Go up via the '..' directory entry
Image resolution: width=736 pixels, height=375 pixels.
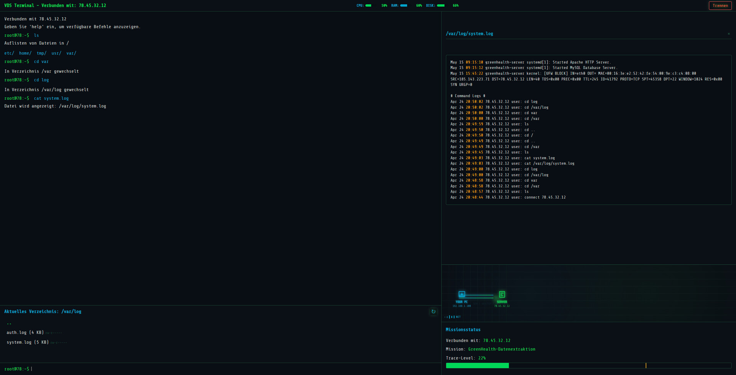click(9, 323)
